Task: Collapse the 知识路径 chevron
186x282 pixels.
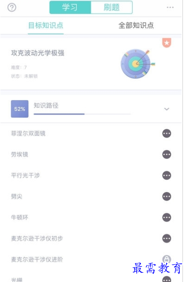Action: [x=167, y=109]
